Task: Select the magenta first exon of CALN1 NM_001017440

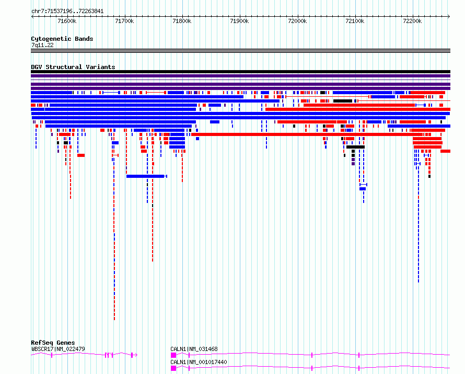Action: coord(173,368)
